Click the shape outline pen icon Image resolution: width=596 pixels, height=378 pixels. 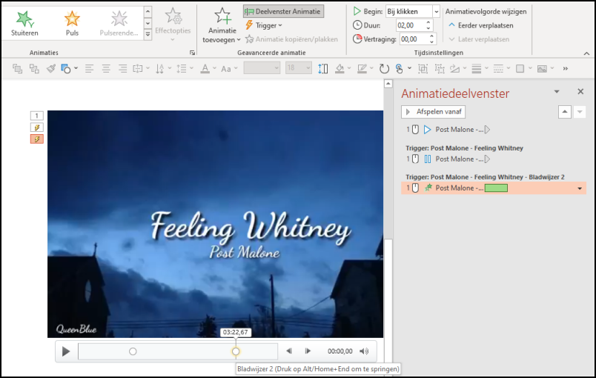[362, 69]
